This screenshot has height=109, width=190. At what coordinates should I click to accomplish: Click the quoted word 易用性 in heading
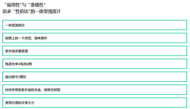click(13, 5)
